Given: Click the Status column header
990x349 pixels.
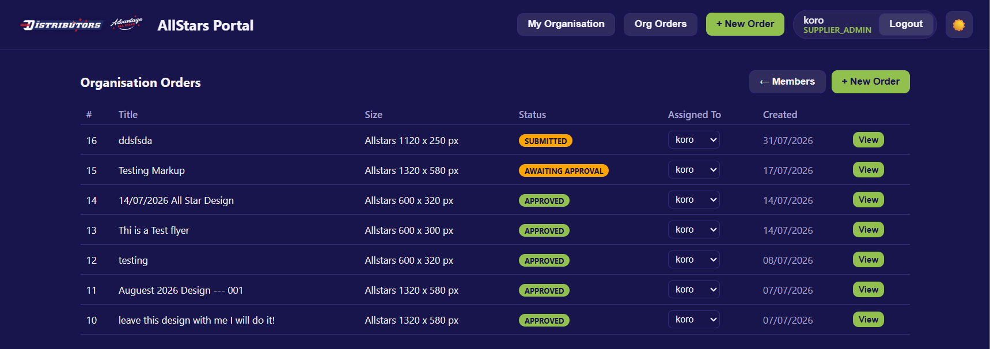Looking at the screenshot, I should (532, 115).
